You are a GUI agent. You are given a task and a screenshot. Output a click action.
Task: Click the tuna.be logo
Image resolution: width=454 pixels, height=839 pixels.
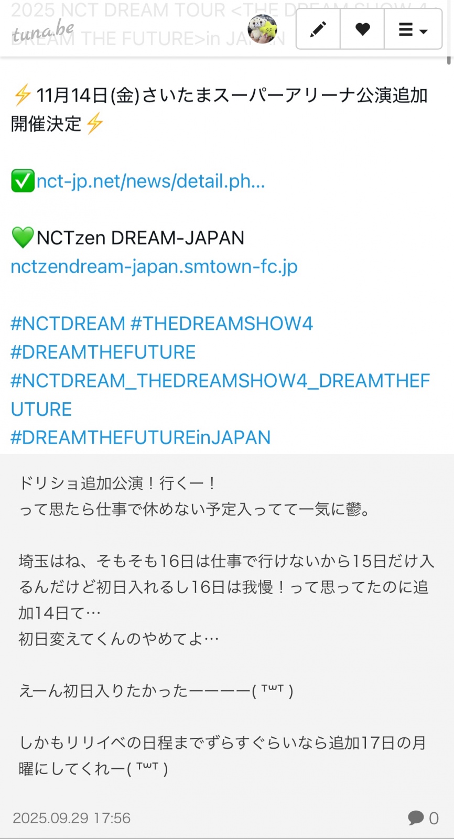coord(43,33)
